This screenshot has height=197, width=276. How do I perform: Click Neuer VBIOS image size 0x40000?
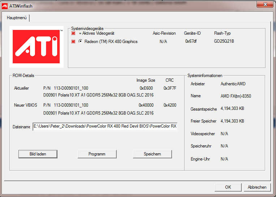click(146, 105)
